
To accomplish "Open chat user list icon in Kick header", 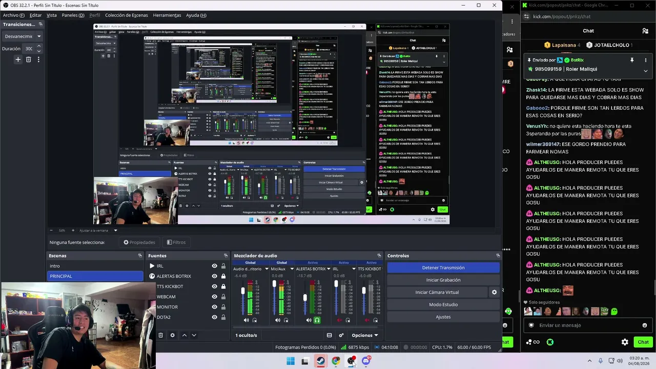I will point(645,31).
